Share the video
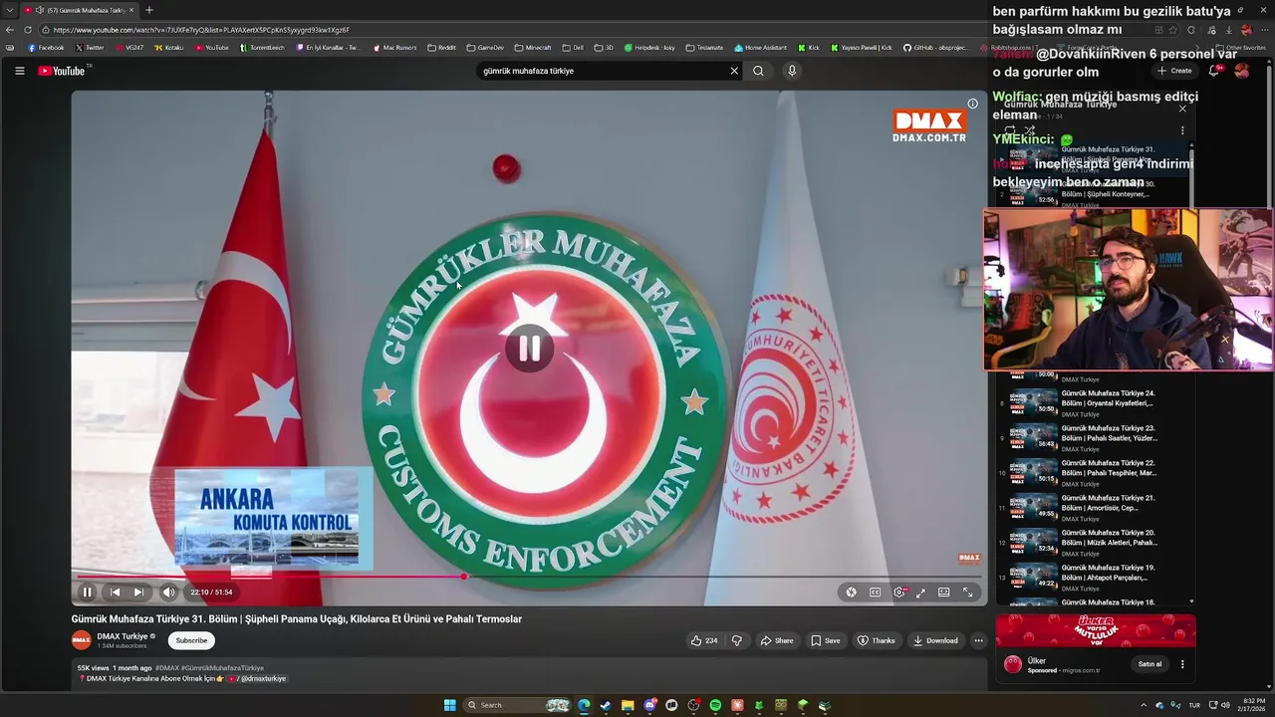The image size is (1275, 717). coord(776,640)
